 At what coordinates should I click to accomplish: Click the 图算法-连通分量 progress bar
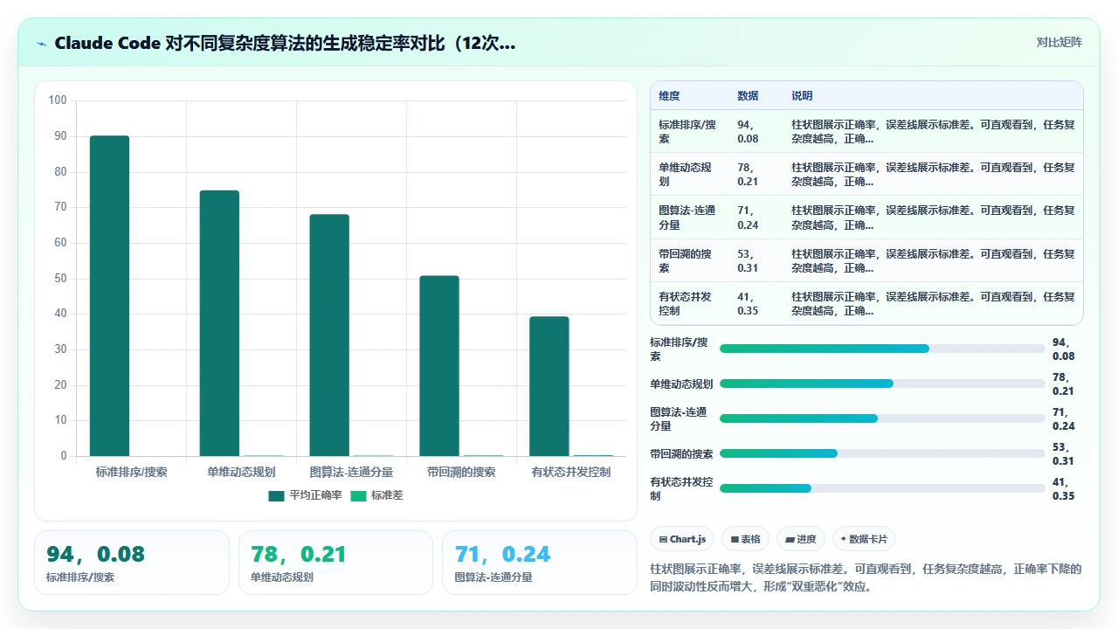882,418
